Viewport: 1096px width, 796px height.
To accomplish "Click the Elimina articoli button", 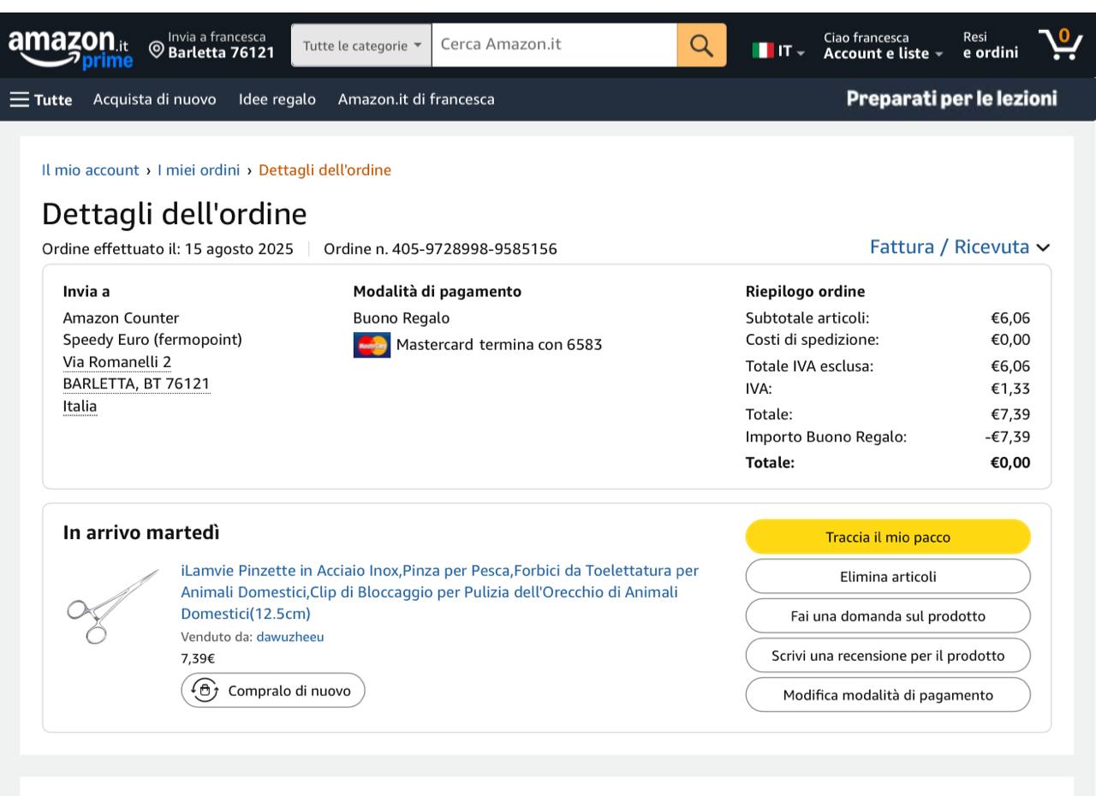I will [x=888, y=577].
